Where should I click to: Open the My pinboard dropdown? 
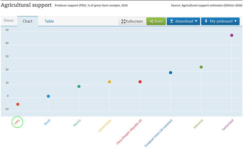(220, 21)
